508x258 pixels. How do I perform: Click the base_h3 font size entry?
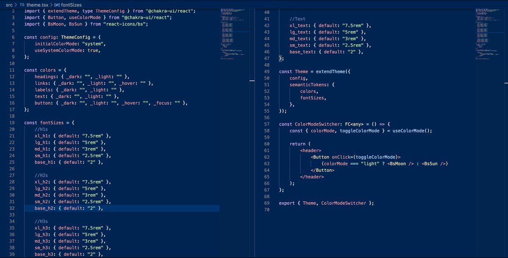point(69,255)
